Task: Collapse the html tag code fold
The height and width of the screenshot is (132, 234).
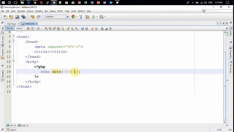Action: tap(14, 36)
